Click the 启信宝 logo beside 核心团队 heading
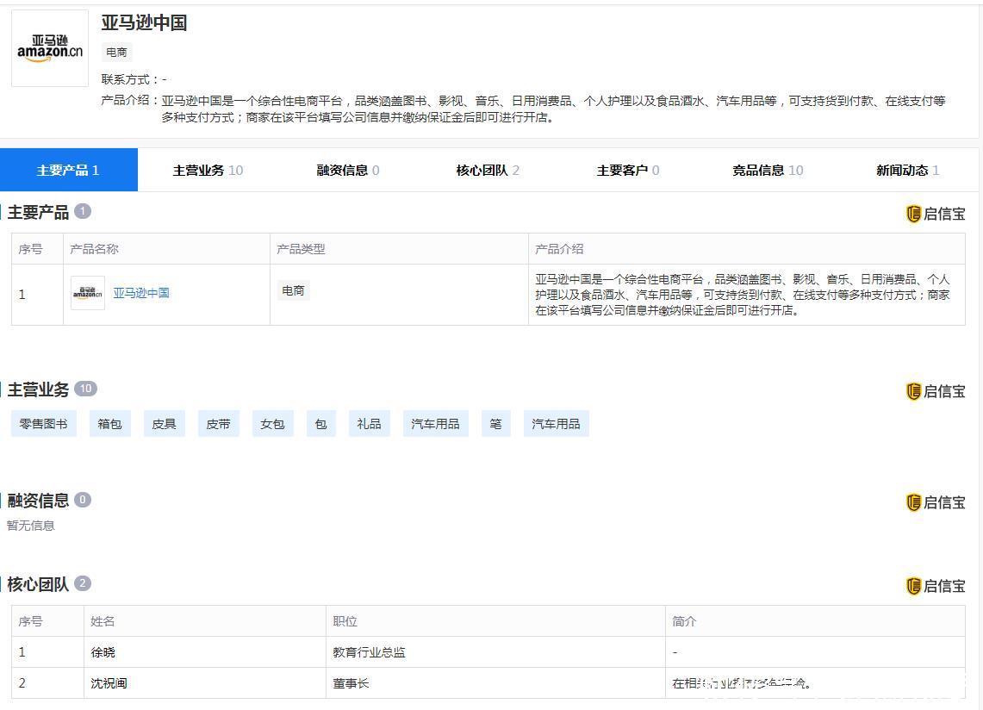Image resolution: width=983 pixels, height=710 pixels. pyautogui.click(x=936, y=586)
